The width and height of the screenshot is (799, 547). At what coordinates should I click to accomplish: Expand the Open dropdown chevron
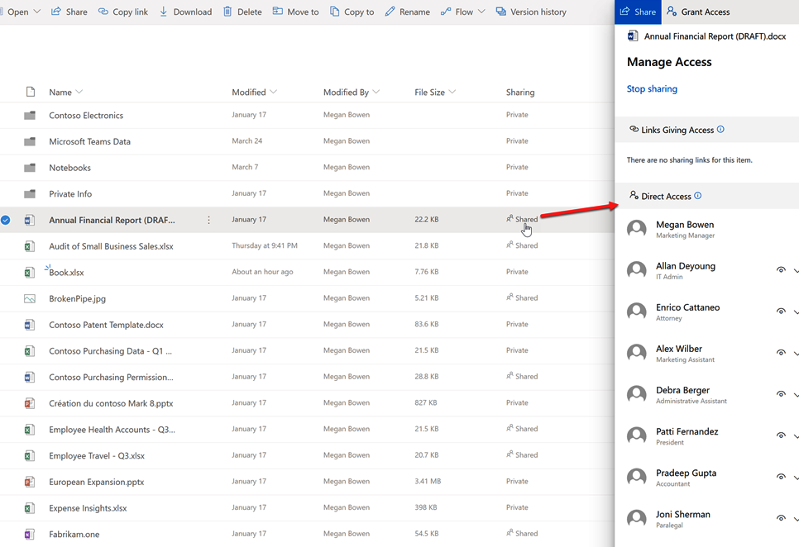(x=36, y=12)
